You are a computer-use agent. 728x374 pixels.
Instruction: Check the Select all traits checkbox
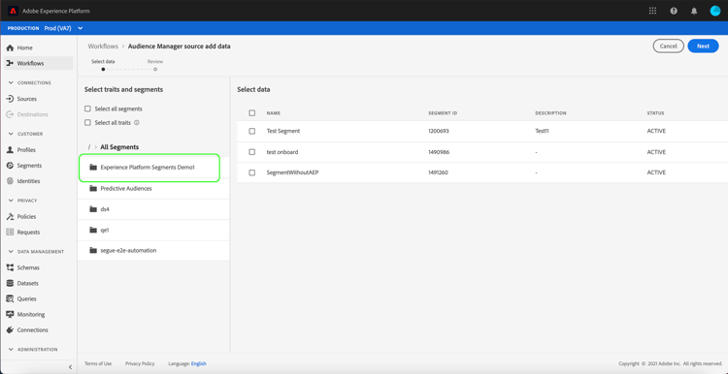coord(87,123)
